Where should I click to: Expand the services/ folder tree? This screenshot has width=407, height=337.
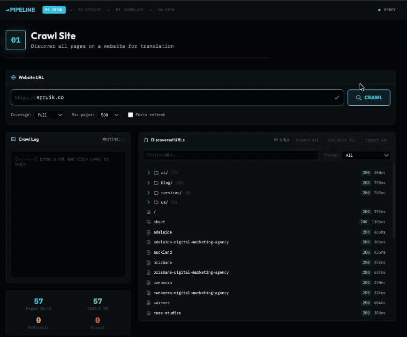pos(149,192)
